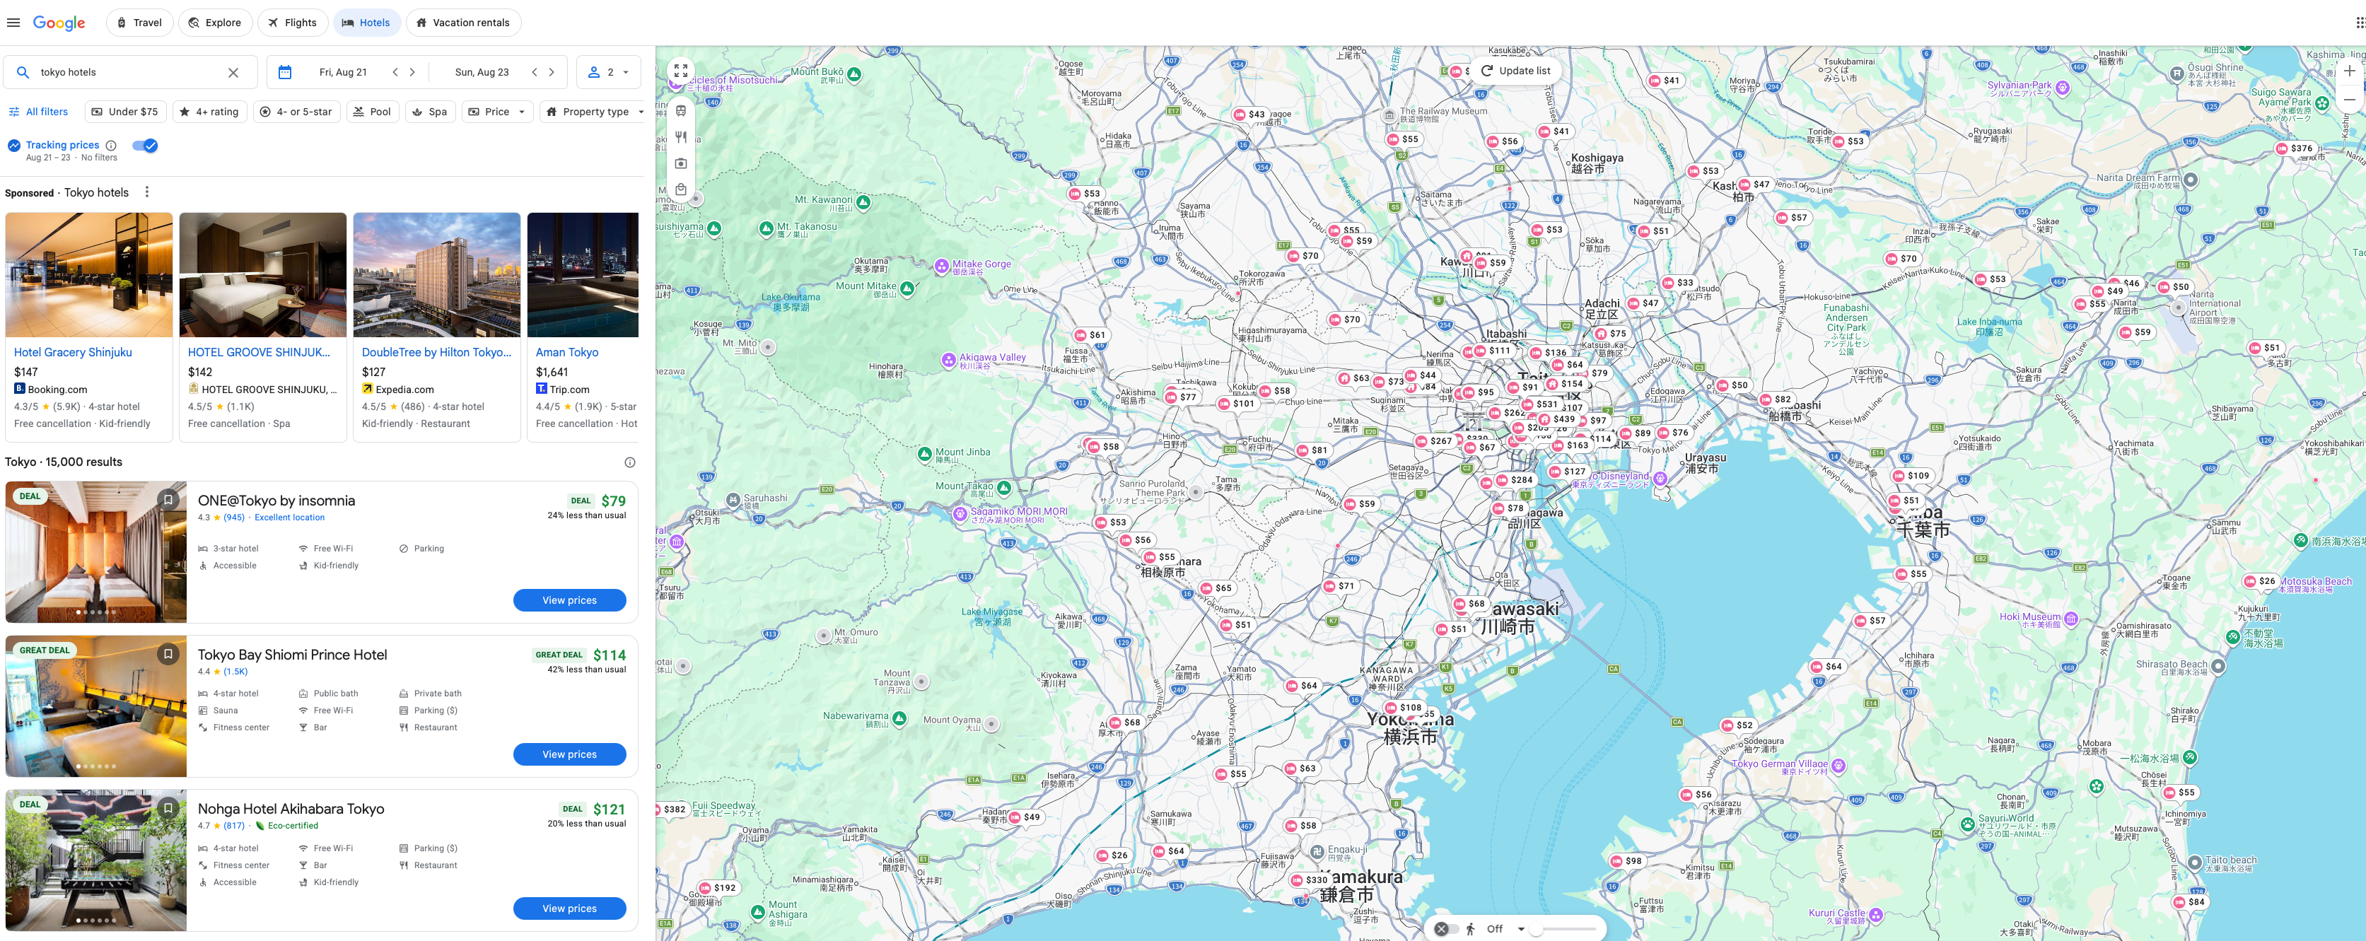Open the photos camera icon on the map

[x=680, y=163]
